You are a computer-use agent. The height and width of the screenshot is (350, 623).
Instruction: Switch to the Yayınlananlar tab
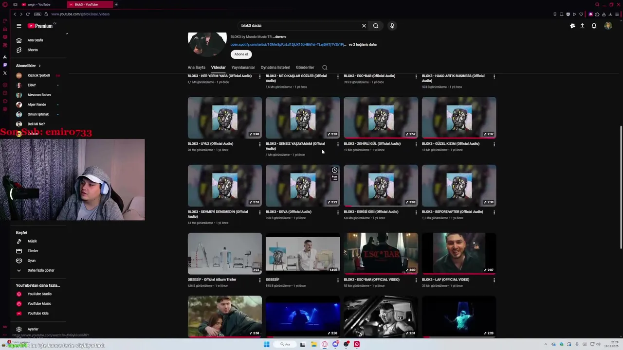click(x=243, y=68)
